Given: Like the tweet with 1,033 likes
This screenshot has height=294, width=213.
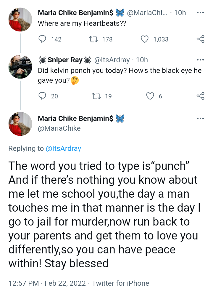Looking at the screenshot, I should (145, 39).
